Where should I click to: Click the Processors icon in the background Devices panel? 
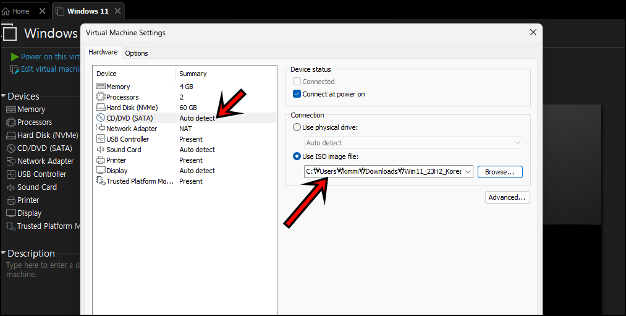[x=11, y=122]
